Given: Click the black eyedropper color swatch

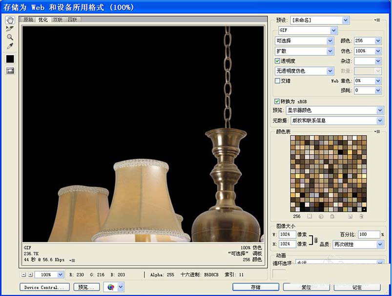Looking at the screenshot, I should pos(9,58).
